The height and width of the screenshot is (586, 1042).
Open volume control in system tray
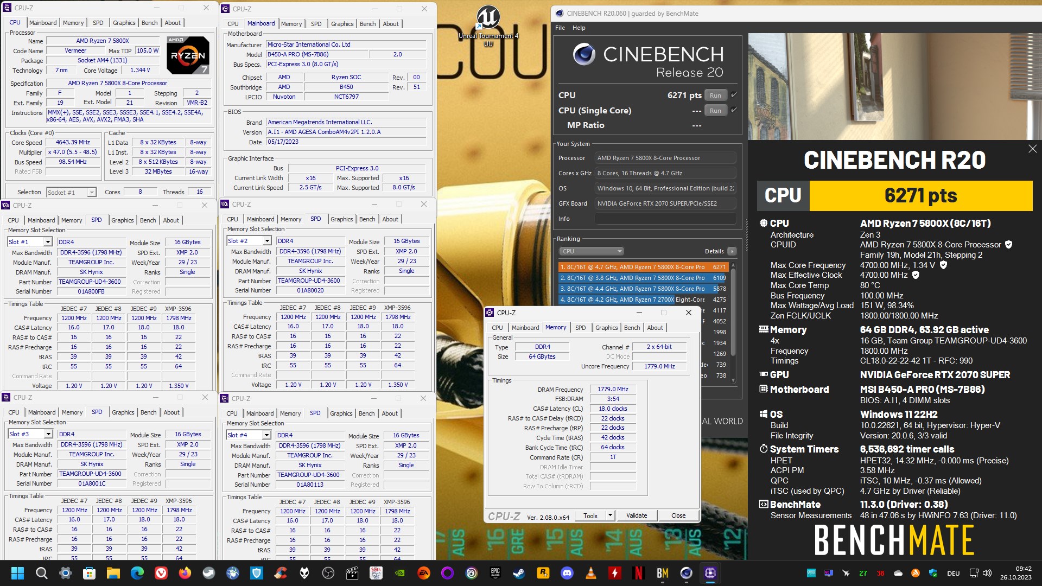(987, 573)
